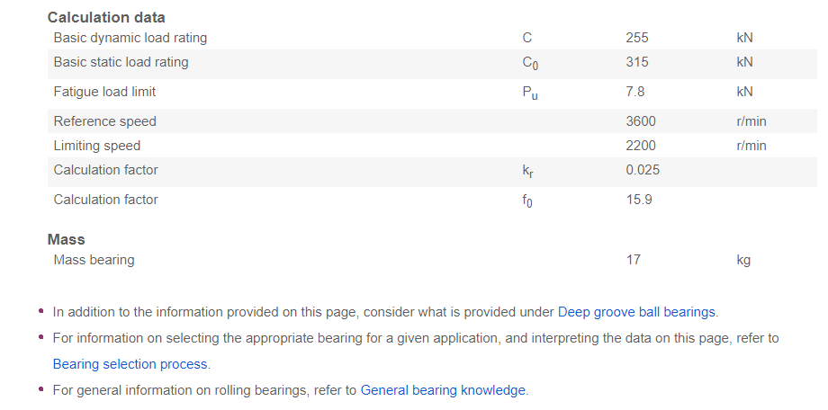
Task: Select the Basic static load rating label
Action: (121, 62)
